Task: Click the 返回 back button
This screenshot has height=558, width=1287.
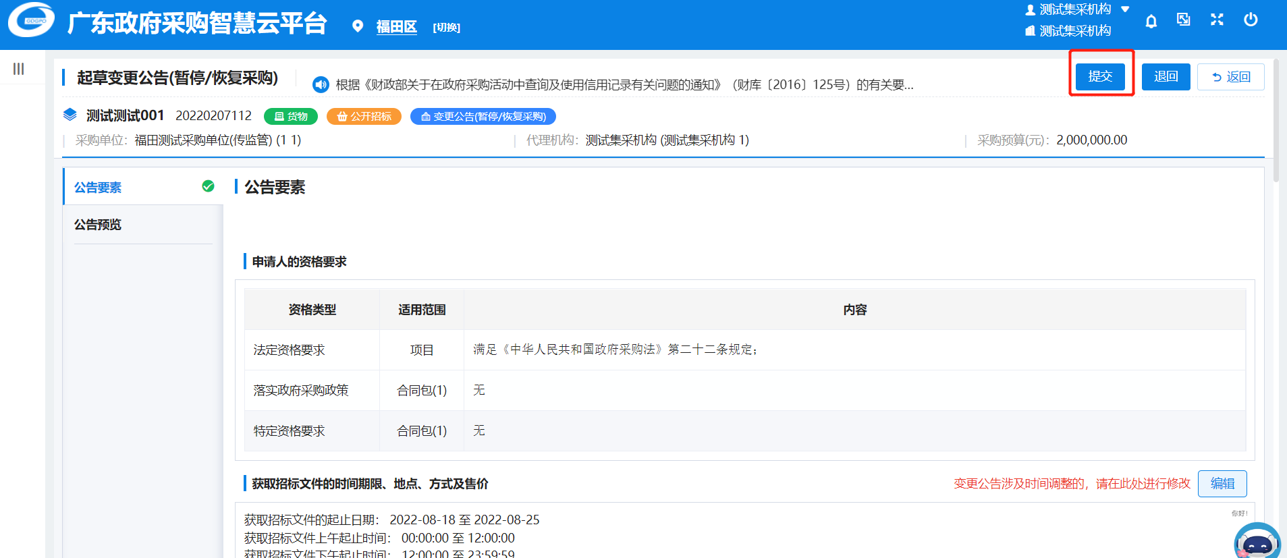Action: (1230, 77)
